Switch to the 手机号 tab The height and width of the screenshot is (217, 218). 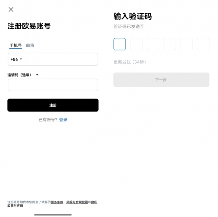point(16,45)
